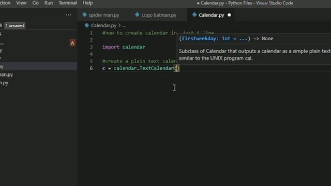Screen dimensions: 331x186
Task: Click the unsaved dot on Calendar.py tab
Action: click(x=229, y=15)
